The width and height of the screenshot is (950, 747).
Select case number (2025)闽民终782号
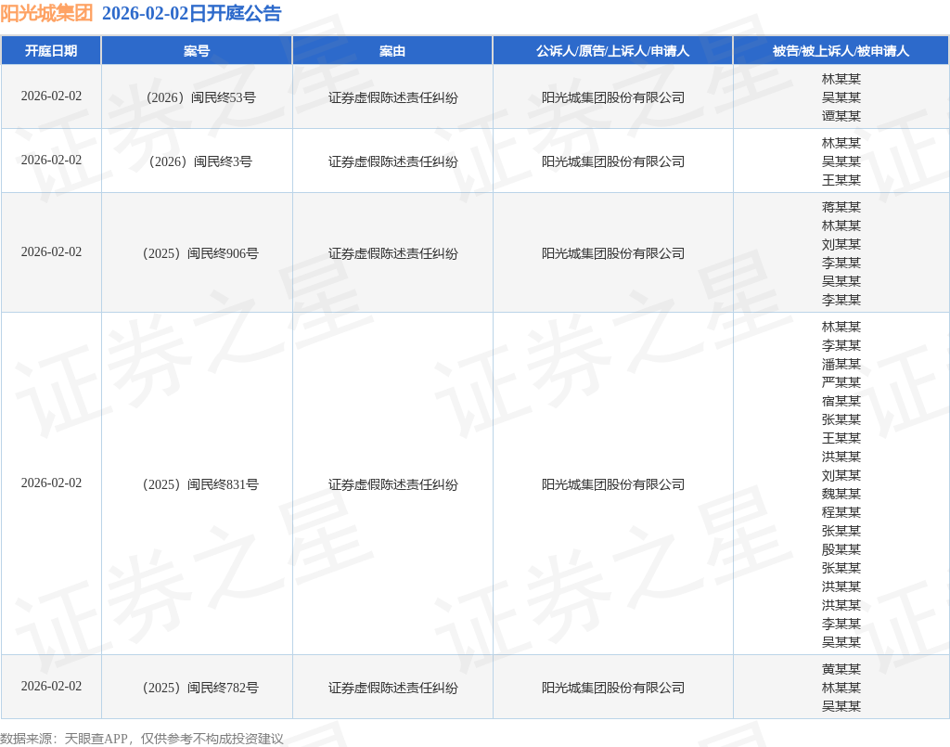(197, 688)
